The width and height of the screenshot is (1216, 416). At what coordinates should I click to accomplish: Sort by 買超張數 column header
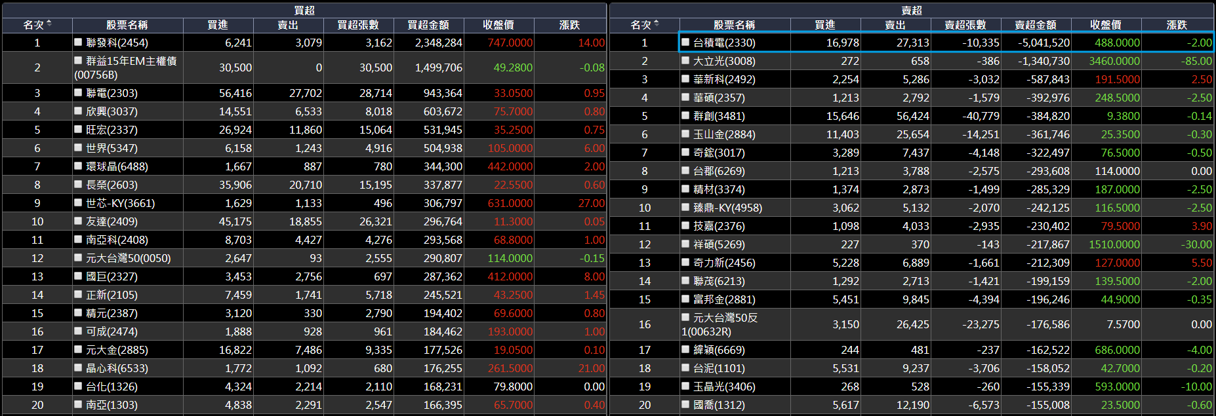[x=358, y=25]
